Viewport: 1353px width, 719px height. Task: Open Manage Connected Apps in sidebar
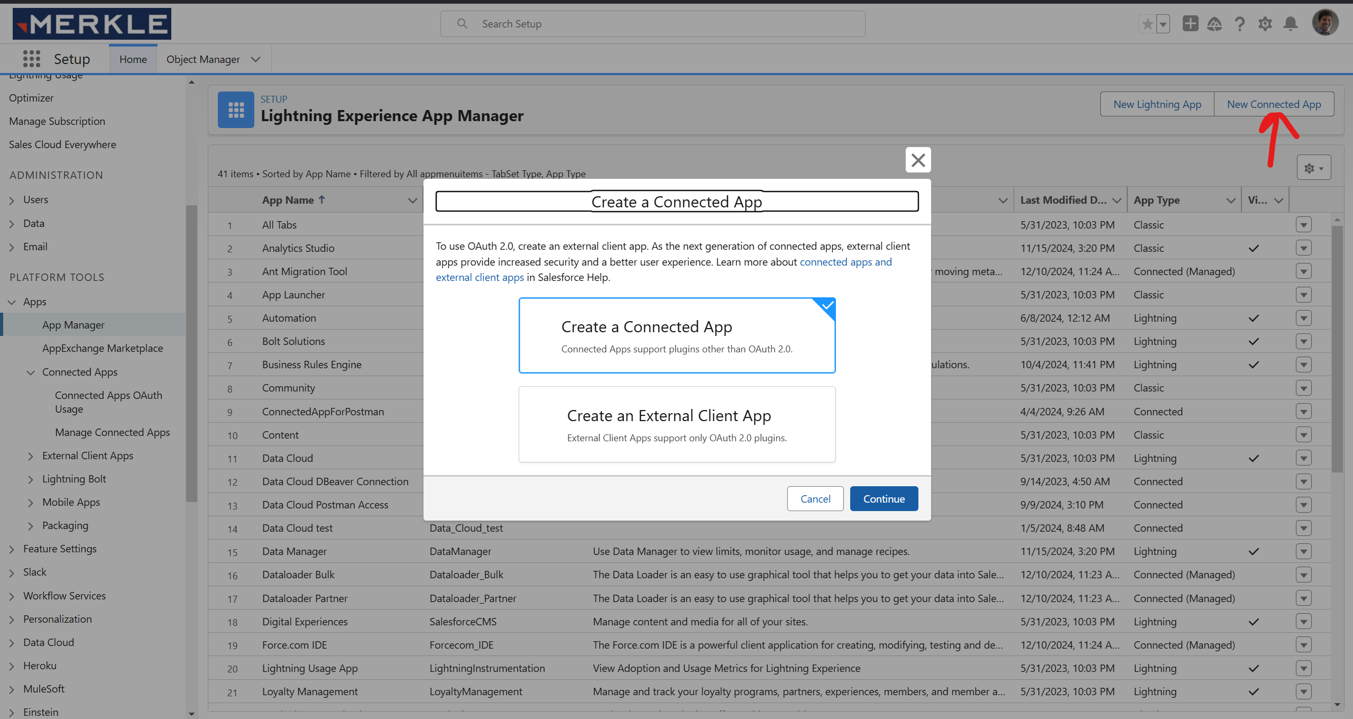[x=113, y=432]
